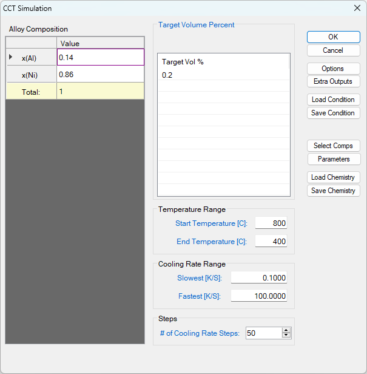Open the Parameters button
The image size is (367, 374).
pos(333,159)
